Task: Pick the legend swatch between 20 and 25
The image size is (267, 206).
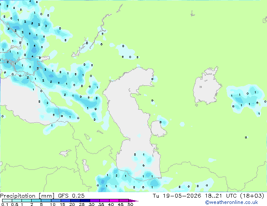Action: click(75, 201)
